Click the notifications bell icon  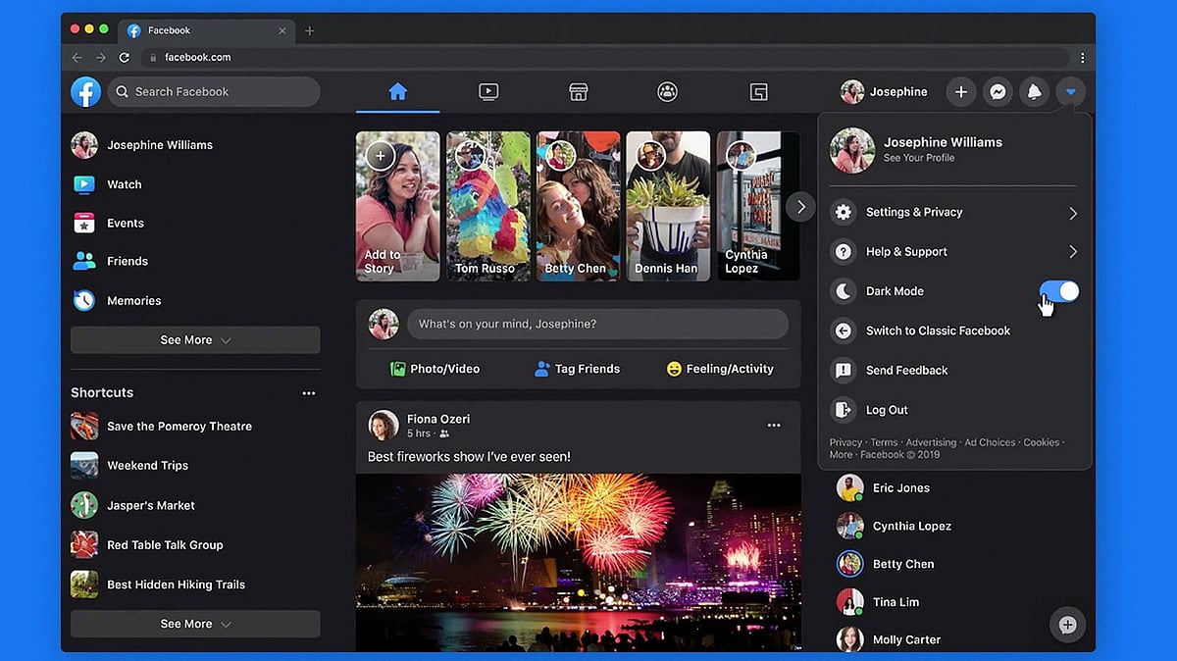click(x=1034, y=92)
